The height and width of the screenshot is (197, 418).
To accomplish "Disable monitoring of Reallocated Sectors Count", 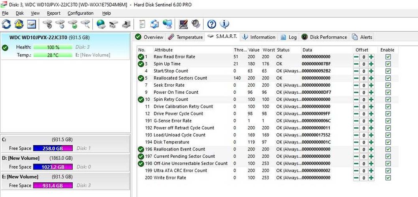I will (x=388, y=78).
